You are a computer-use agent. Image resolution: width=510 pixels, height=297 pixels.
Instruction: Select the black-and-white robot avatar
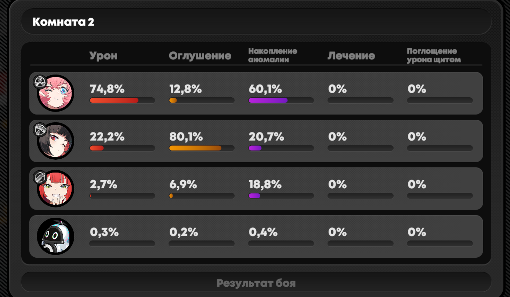tap(56, 236)
